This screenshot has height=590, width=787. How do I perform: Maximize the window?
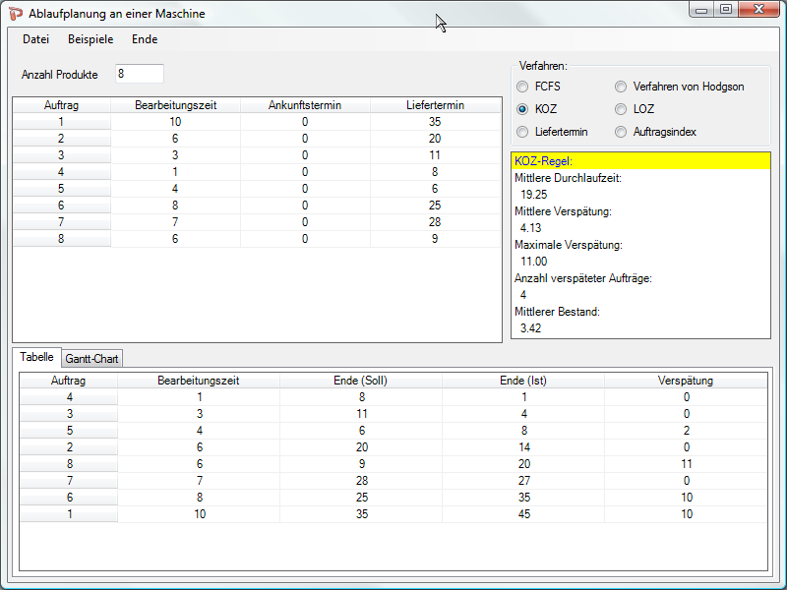[x=726, y=10]
